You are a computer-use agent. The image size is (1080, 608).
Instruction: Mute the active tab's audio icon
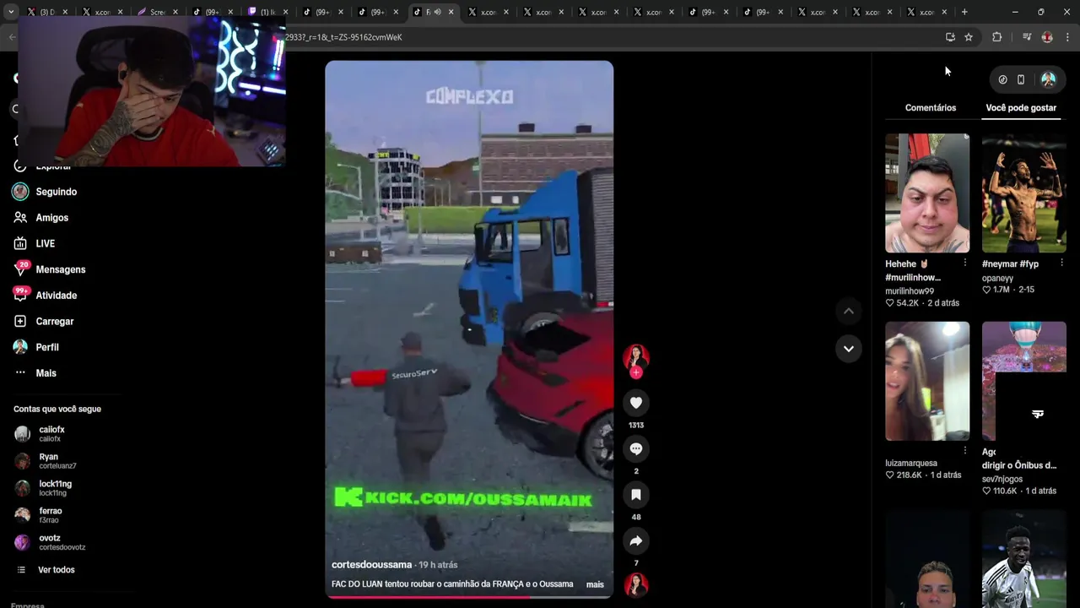(x=437, y=12)
